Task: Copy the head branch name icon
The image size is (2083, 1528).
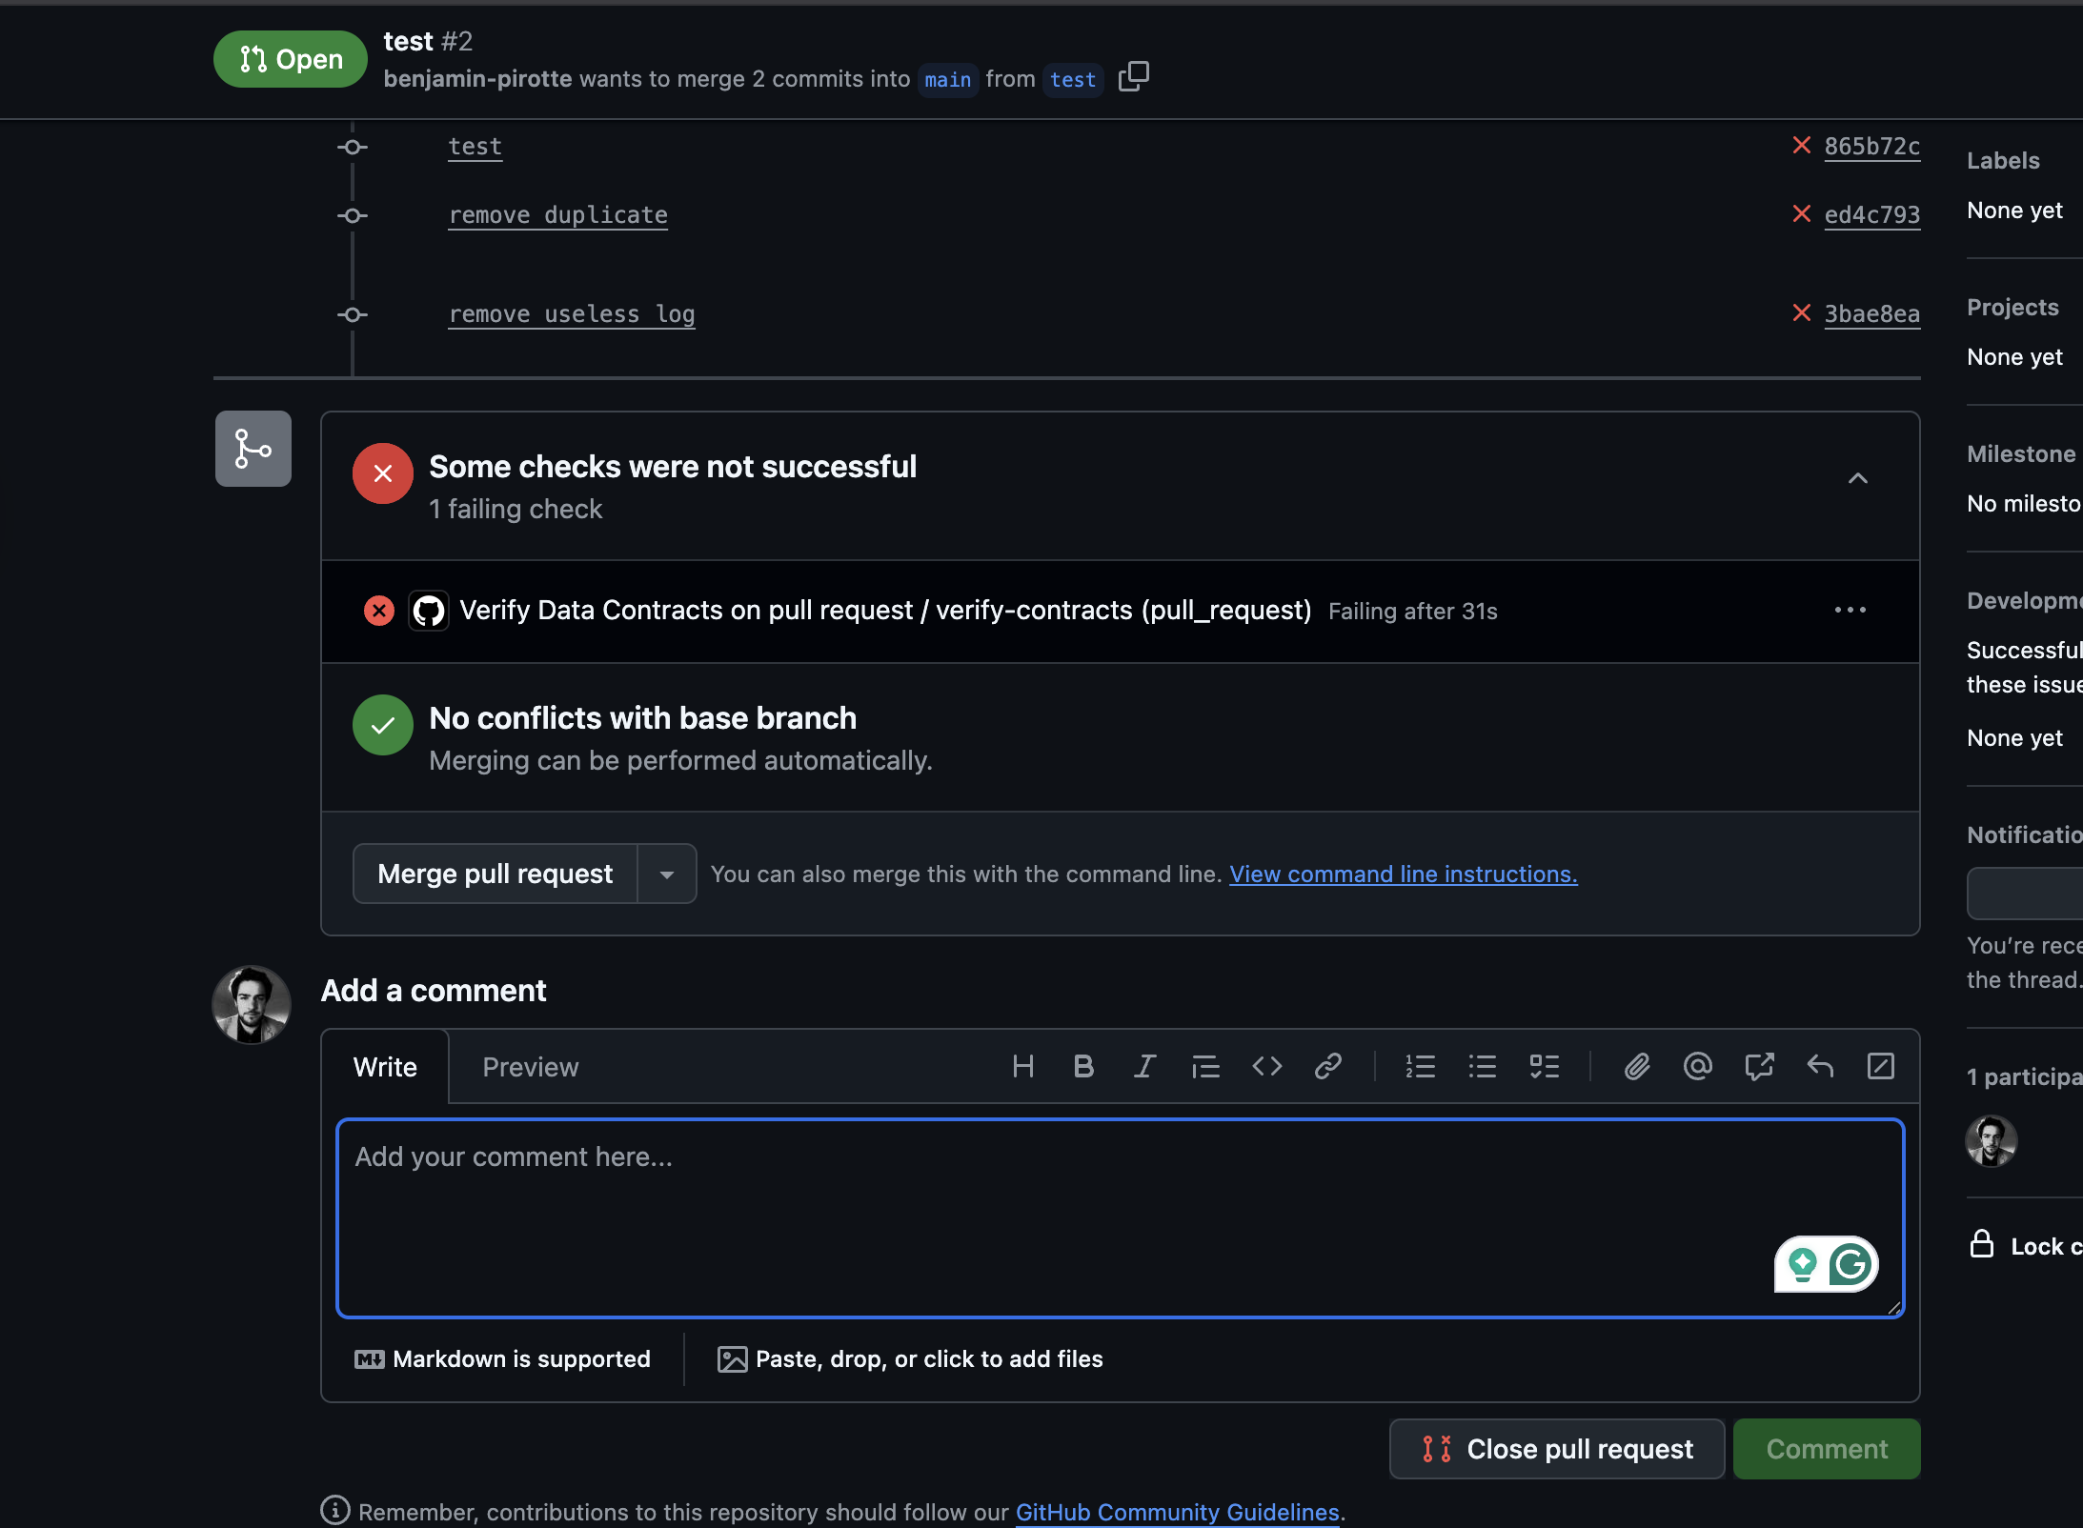Action: click(1133, 77)
